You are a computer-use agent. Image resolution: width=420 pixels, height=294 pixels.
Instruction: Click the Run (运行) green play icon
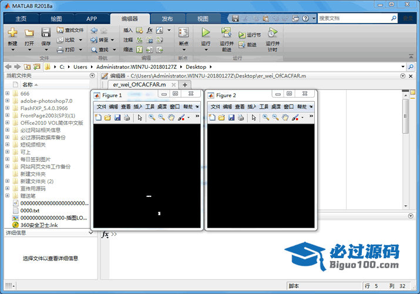click(206, 32)
